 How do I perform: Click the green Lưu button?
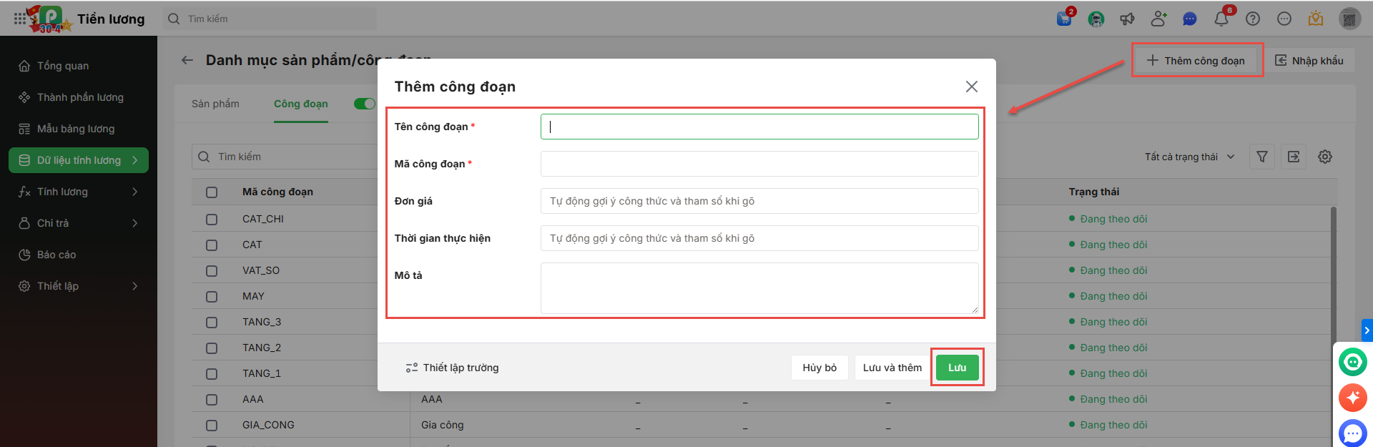pos(957,368)
